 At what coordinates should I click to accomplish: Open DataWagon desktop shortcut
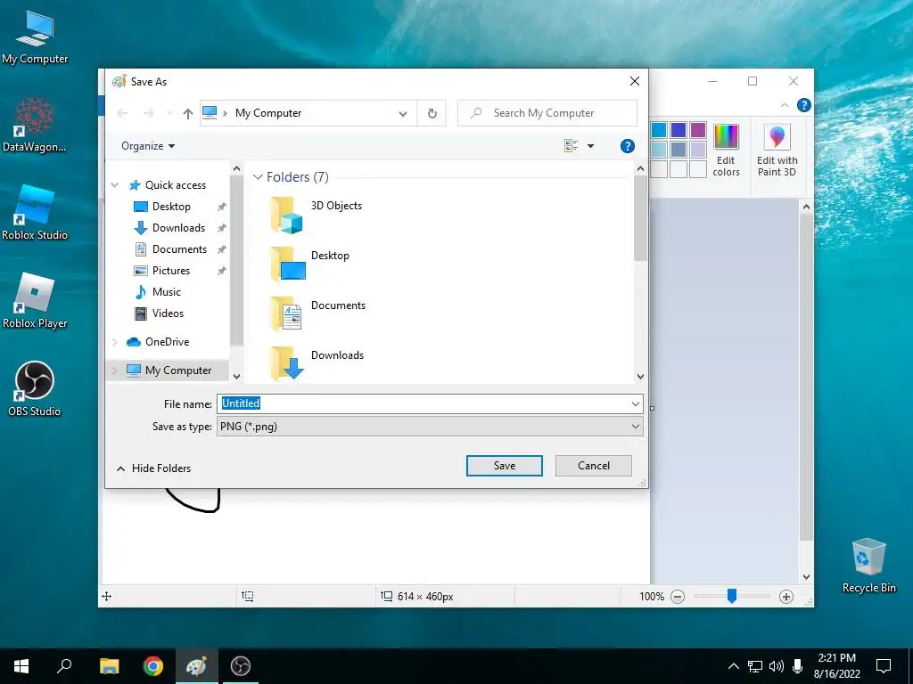tap(35, 125)
